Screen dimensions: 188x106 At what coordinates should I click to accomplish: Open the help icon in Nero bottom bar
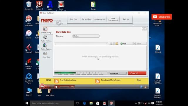click(x=141, y=87)
